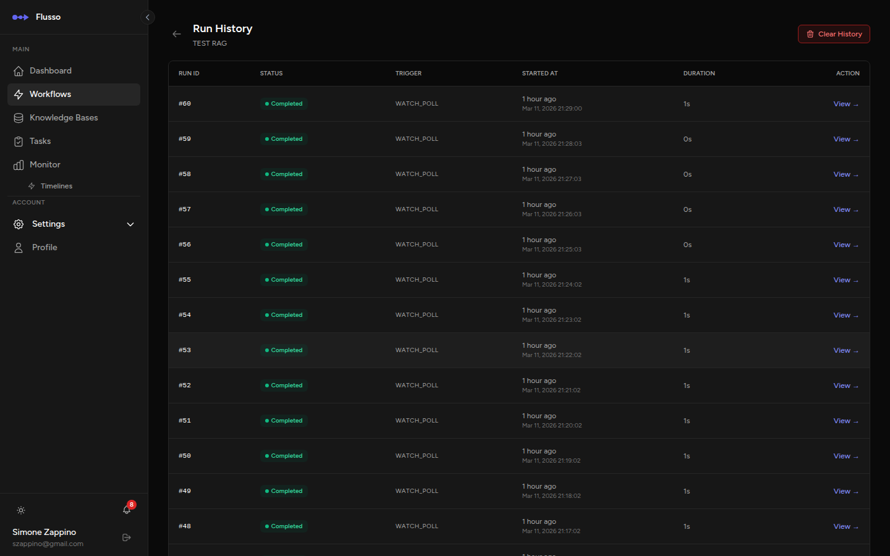
Task: Click the Monitor chart icon
Action: 19,165
